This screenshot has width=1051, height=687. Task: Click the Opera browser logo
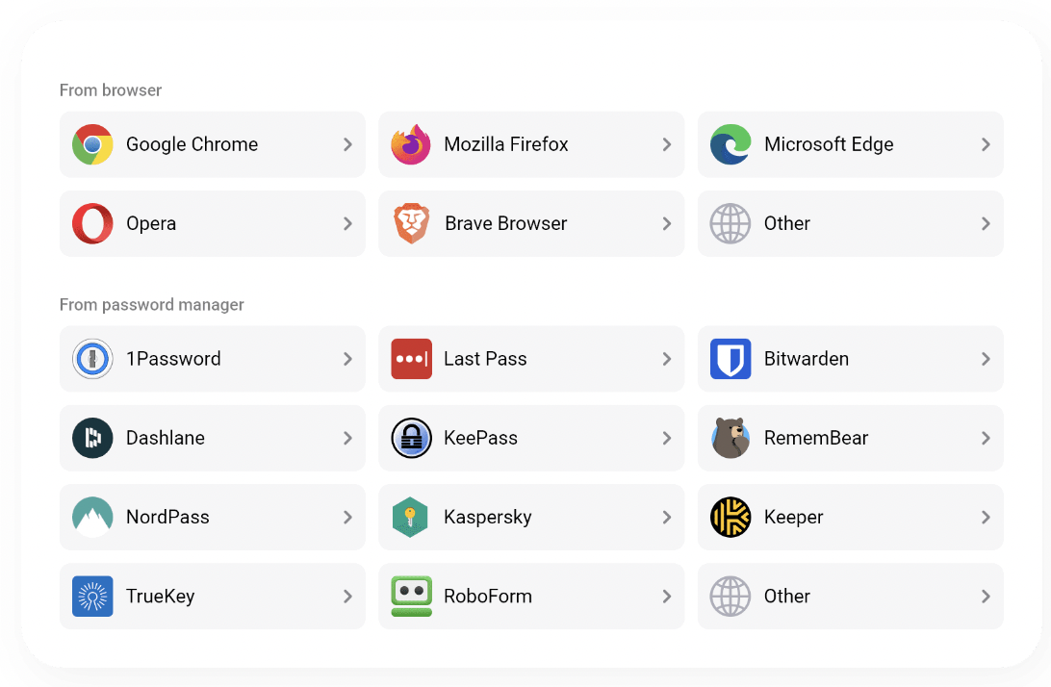91,223
